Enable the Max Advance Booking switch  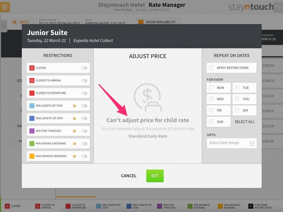[84, 156]
